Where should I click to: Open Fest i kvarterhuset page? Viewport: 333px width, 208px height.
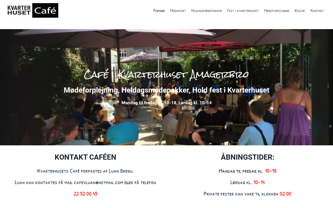click(x=243, y=11)
